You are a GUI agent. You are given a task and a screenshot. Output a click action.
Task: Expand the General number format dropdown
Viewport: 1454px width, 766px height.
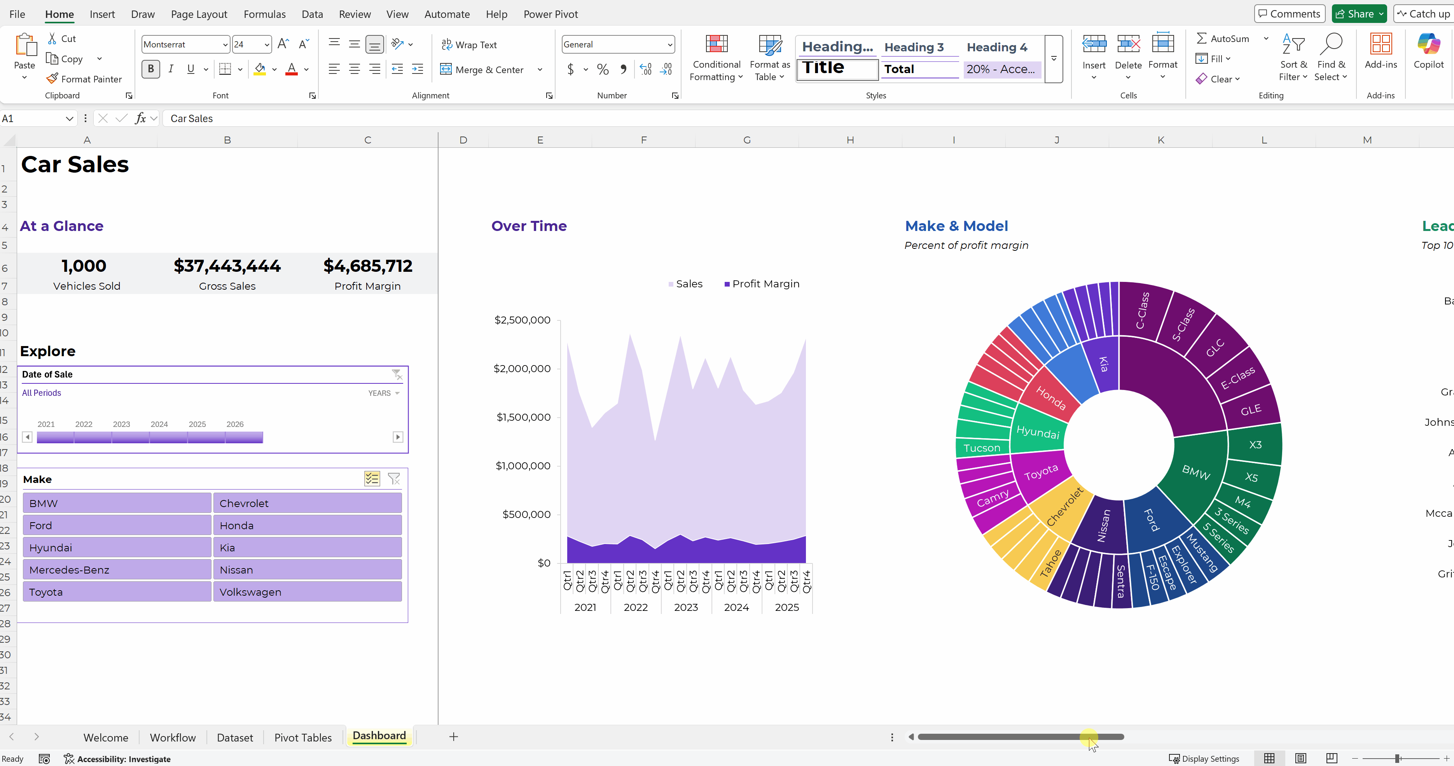(669, 45)
